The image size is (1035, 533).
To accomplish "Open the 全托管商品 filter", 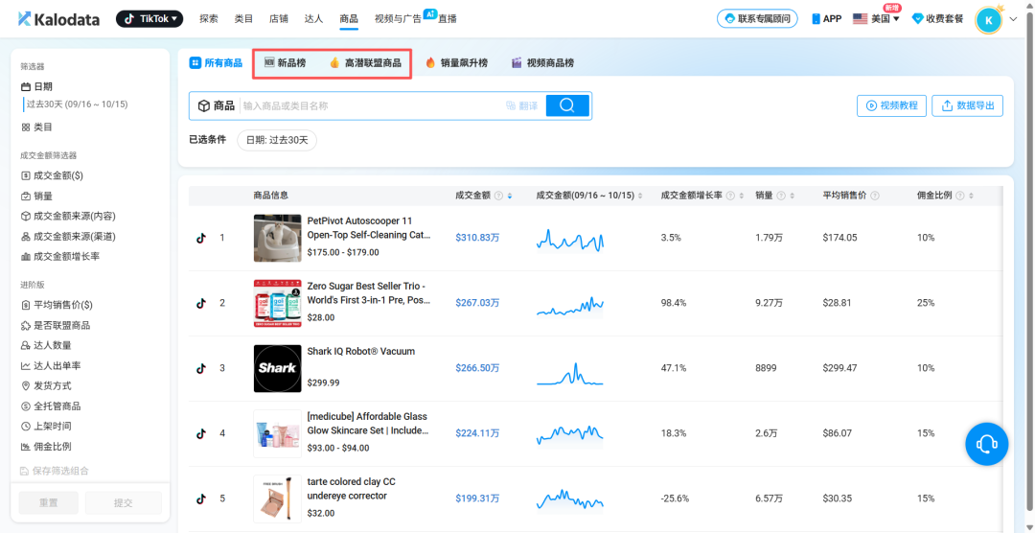I will click(x=51, y=406).
